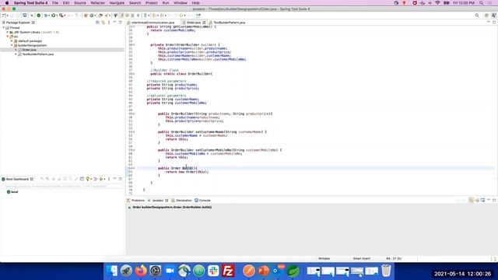Viewport: 498px width, 280px height.
Task: Select the Javadoc view tab
Action: (157, 201)
